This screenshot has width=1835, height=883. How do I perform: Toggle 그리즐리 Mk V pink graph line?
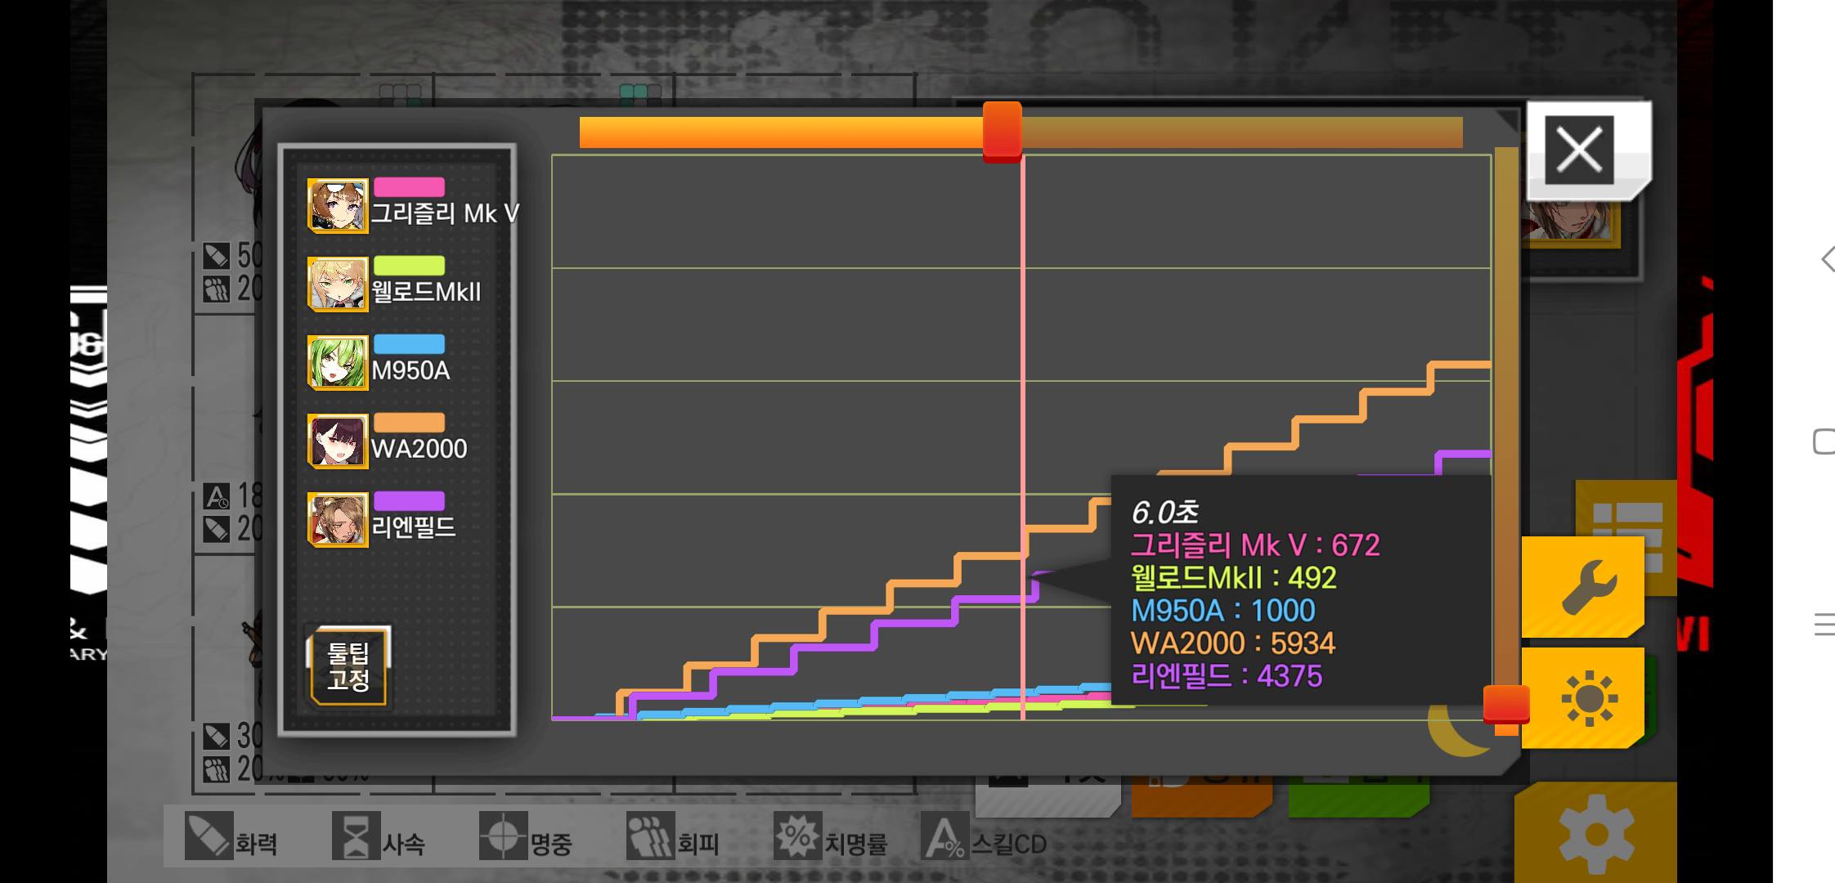[409, 187]
